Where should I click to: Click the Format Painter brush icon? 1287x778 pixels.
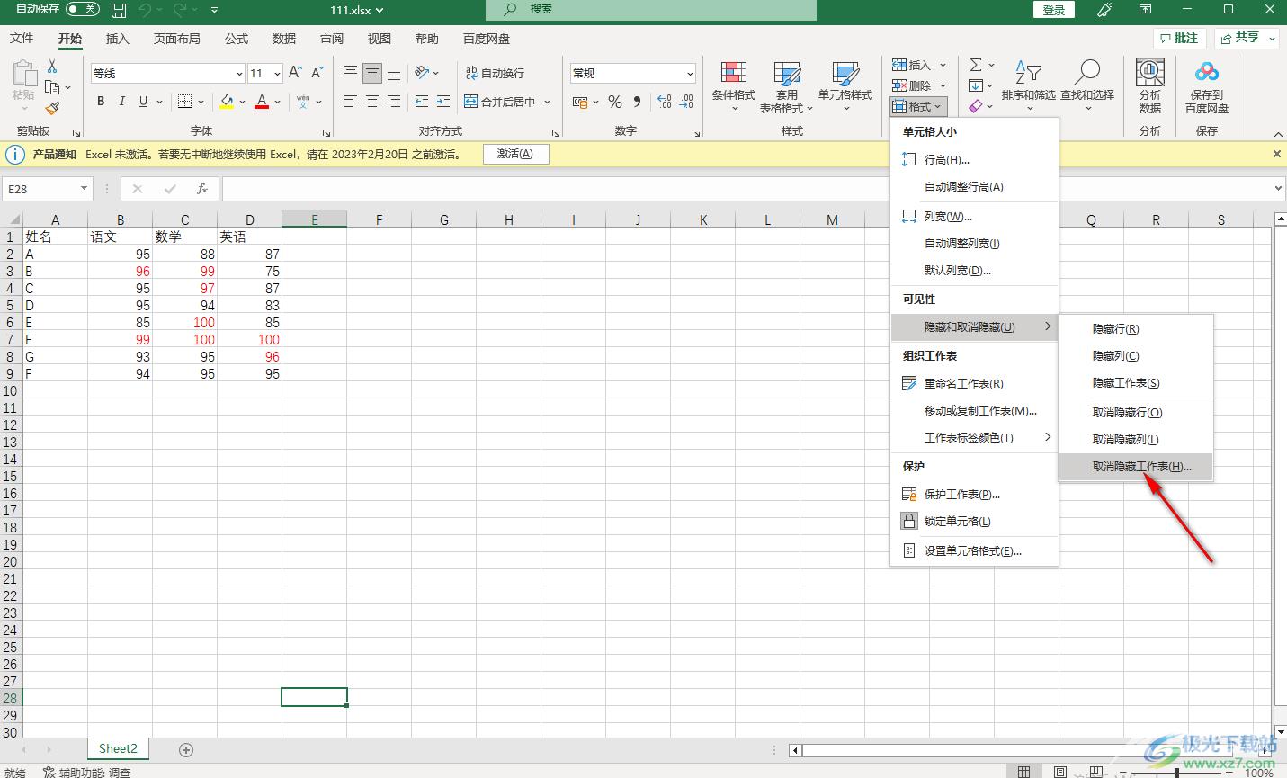pos(52,108)
